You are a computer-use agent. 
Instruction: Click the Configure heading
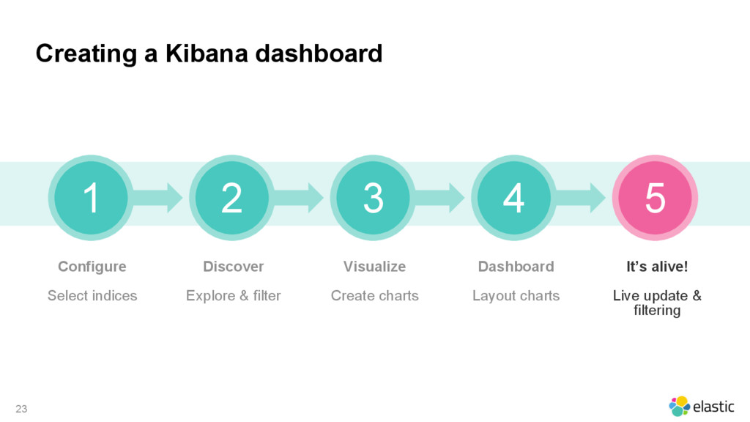[92, 267]
